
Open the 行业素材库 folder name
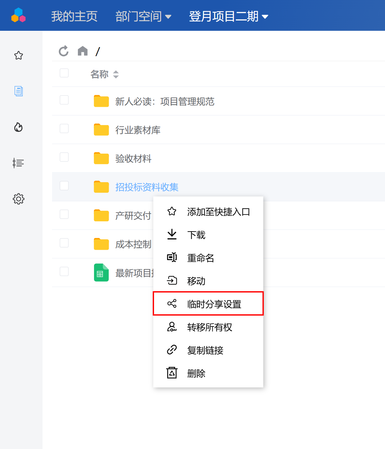pyautogui.click(x=138, y=130)
